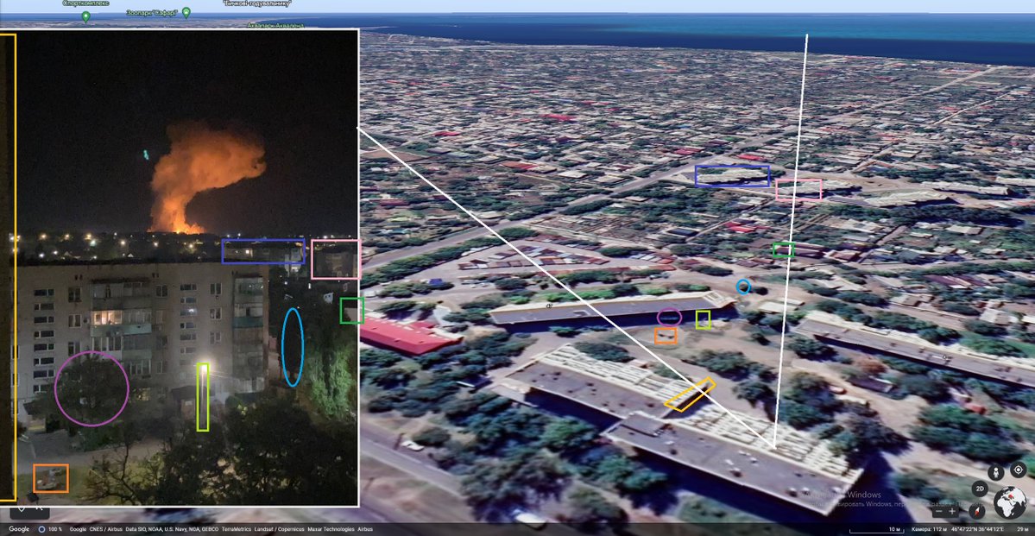Click the Maxar Technologies attribution text
The height and width of the screenshot is (536, 1035).
331,529
